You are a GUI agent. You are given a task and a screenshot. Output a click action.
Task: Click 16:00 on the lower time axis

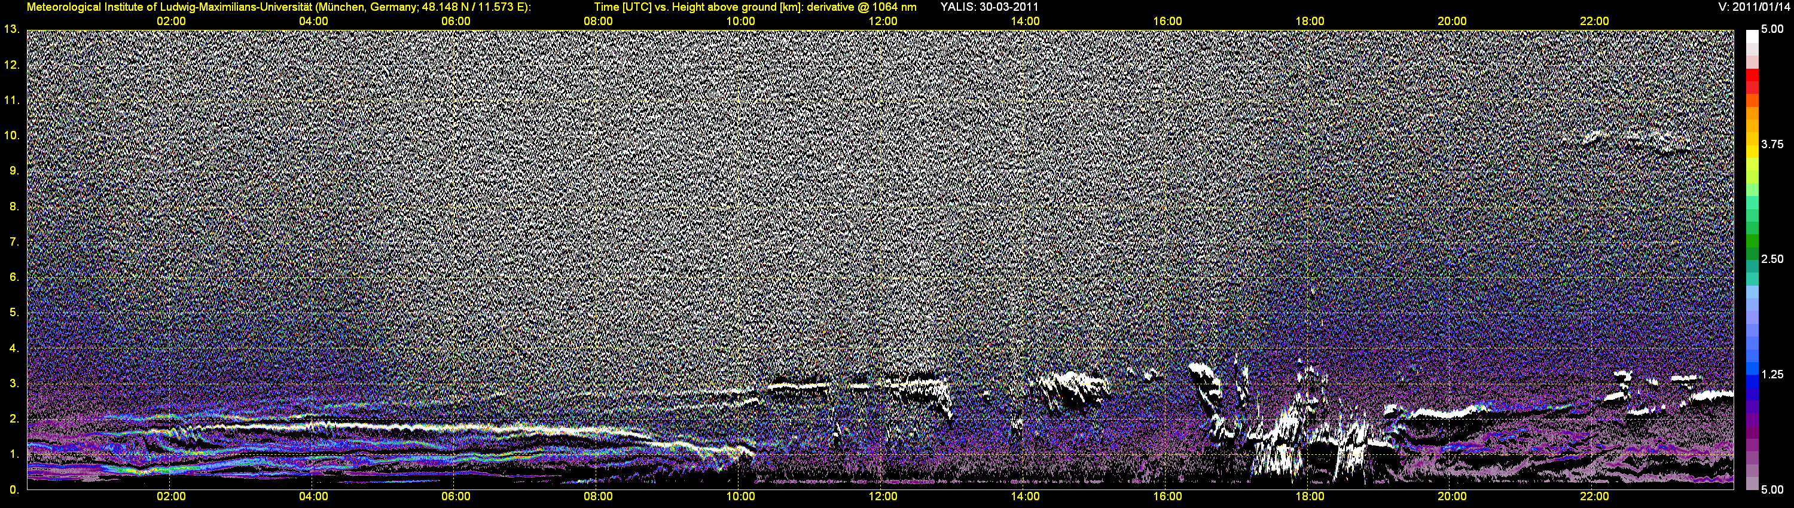pos(1167,496)
